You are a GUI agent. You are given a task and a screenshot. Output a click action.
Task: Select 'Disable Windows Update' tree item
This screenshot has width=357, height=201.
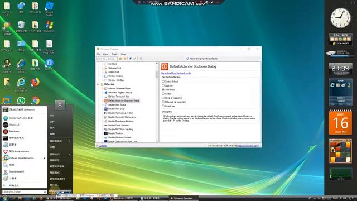(x=119, y=137)
